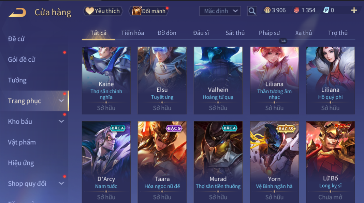The image size is (364, 203).
Task: Switch to the Sát thủ tab
Action: 235,33
